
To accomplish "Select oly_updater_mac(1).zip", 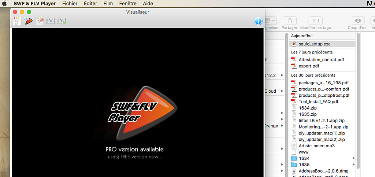I will (x=322, y=133).
